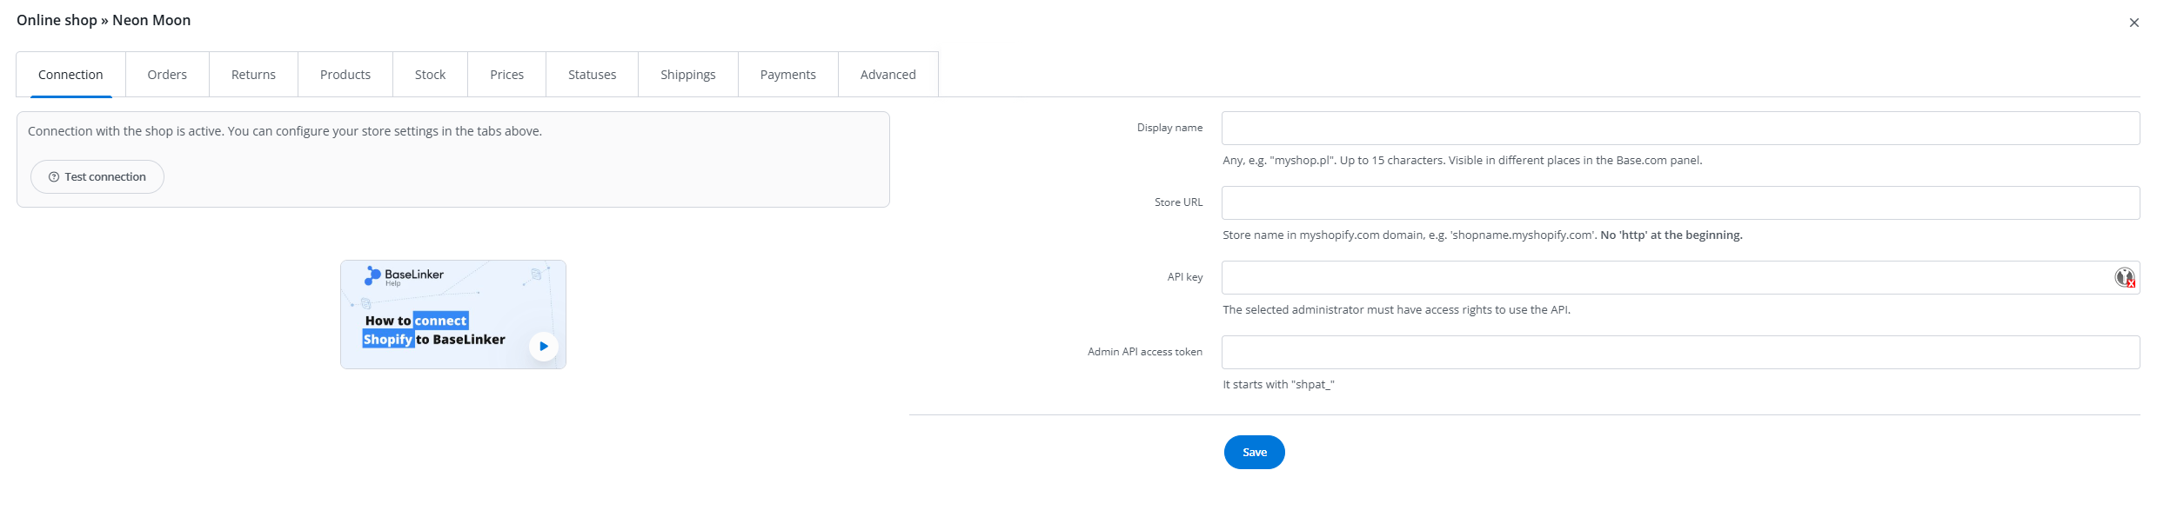Open the Products tab
Screen dimensions: 2157x510
(x=345, y=75)
